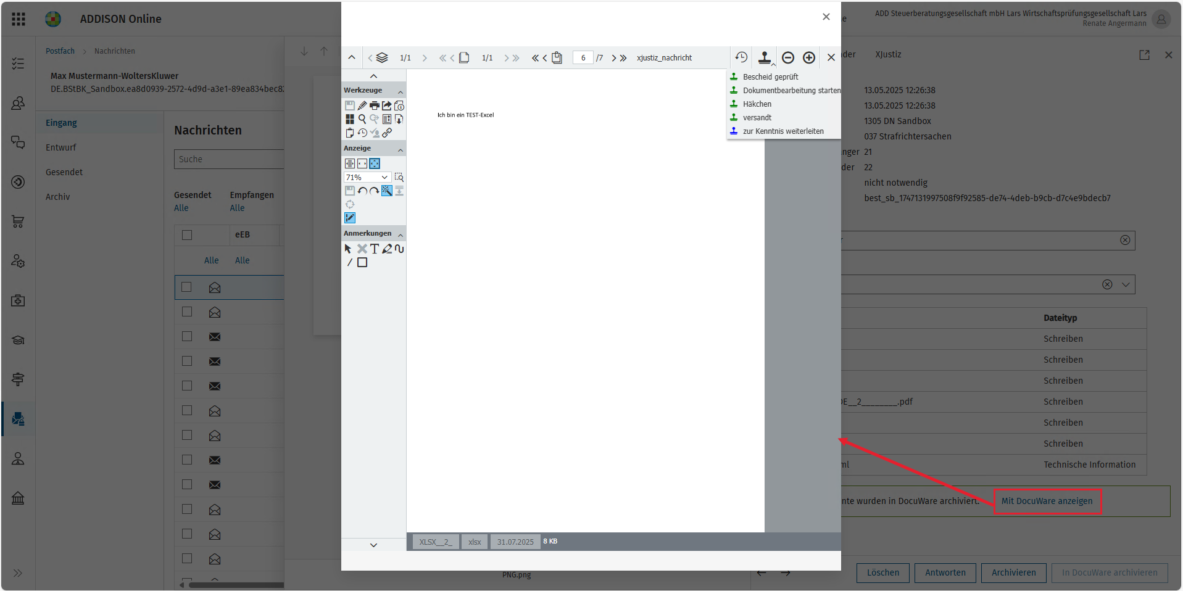Select the freehand curve annotation tool
Viewport: 1183px width, 591px height.
pos(399,249)
